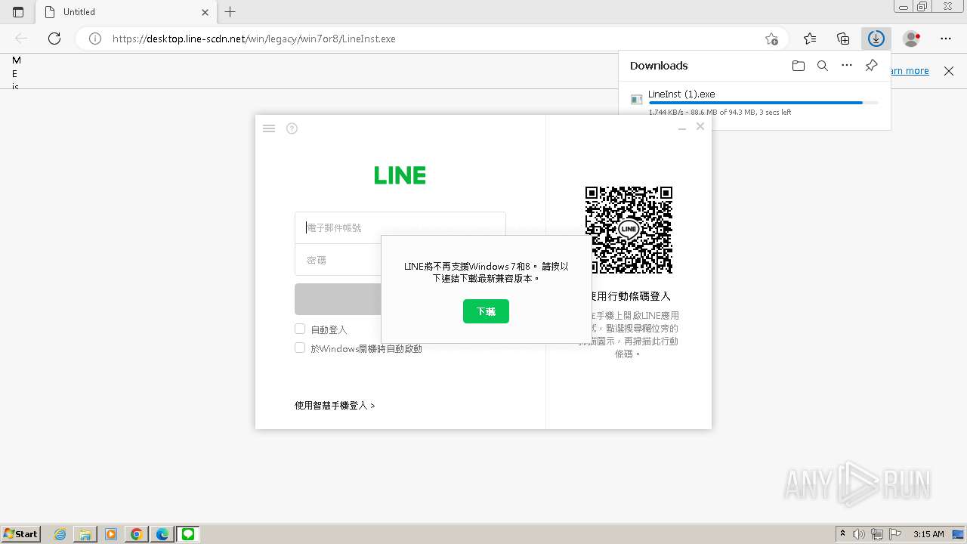Screen dimensions: 967x544
Task: Click the 電子郵件帳號 email input field
Action: point(400,227)
